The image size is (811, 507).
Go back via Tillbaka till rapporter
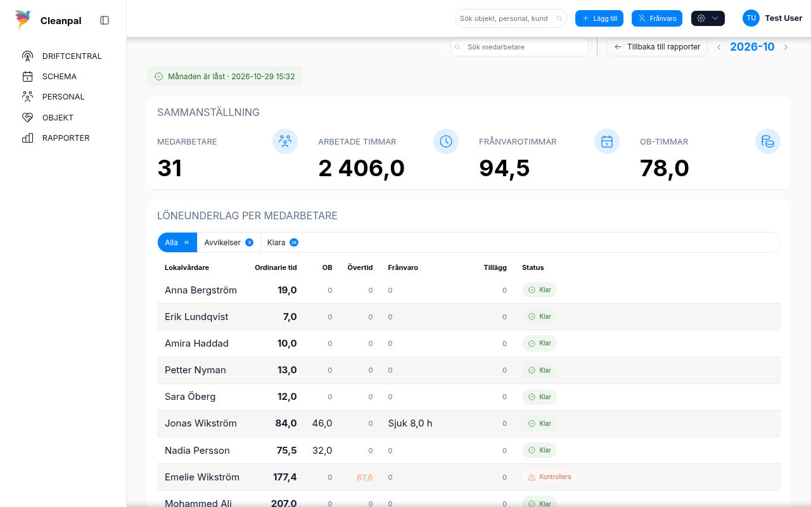(657, 47)
